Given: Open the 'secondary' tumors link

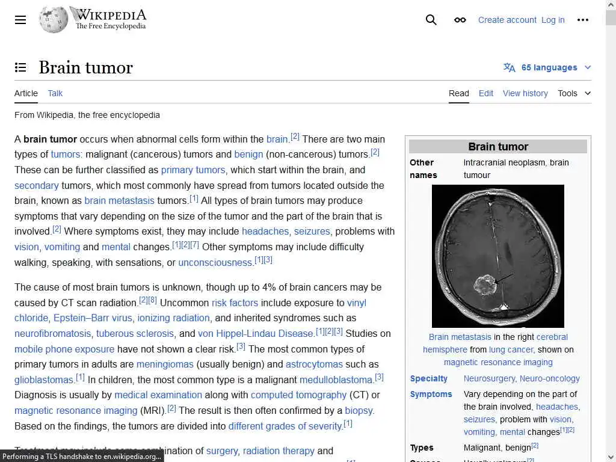Looking at the screenshot, I should (x=37, y=185).
